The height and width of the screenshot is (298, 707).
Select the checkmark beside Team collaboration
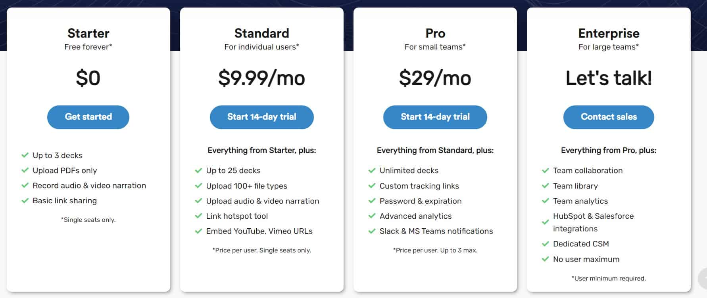[x=545, y=170]
